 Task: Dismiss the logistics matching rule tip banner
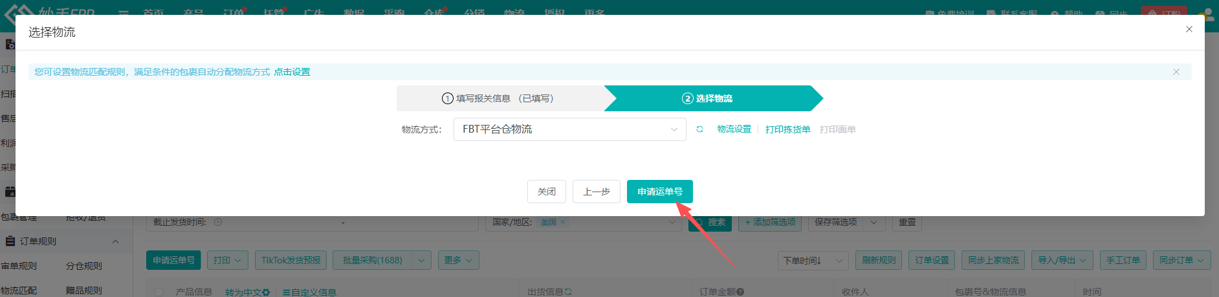[x=1176, y=72]
